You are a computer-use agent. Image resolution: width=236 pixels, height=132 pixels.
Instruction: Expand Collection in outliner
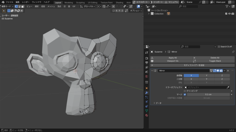[x=149, y=14]
